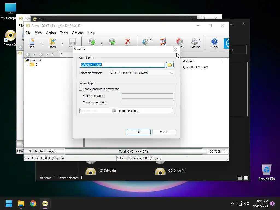Click the Confirm password field

point(147,103)
